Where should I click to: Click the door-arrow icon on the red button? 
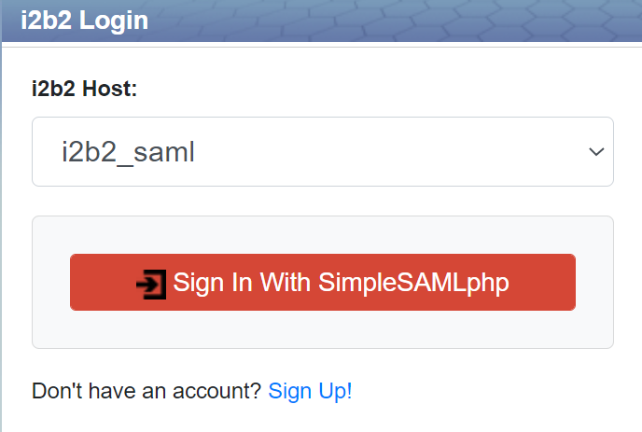(x=150, y=283)
